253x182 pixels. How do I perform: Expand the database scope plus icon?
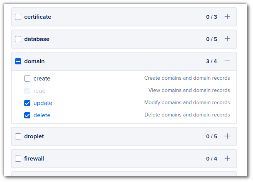pos(227,39)
